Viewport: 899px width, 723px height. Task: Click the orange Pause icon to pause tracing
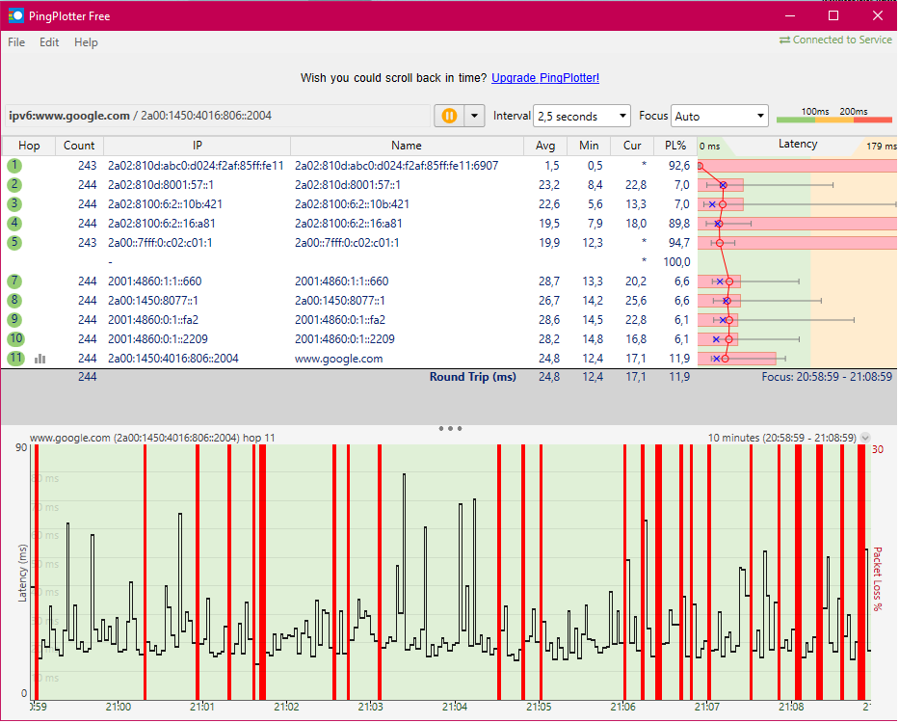point(449,115)
